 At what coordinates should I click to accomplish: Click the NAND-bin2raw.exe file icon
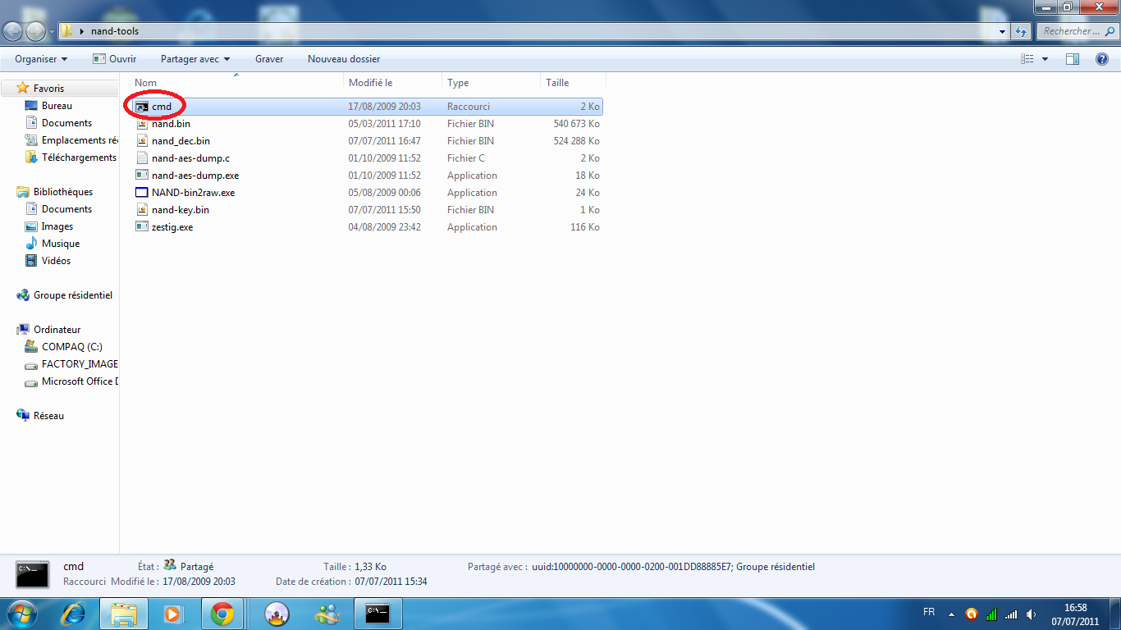pos(142,193)
